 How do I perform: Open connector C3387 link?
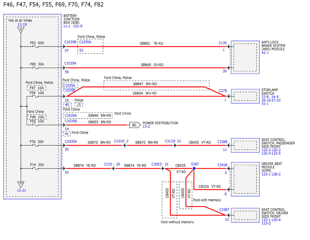pyautogui.click(x=224, y=209)
